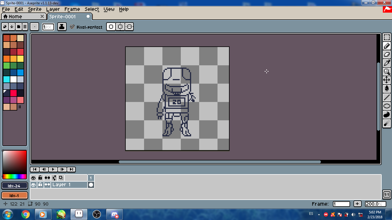The width and height of the screenshot is (392, 220).
Task: Pick the yellow palette swatch
Action: 20,59
